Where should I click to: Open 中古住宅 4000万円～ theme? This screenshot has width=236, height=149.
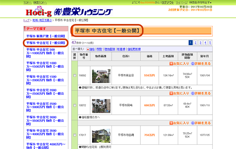pyautogui.click(x=46, y=146)
